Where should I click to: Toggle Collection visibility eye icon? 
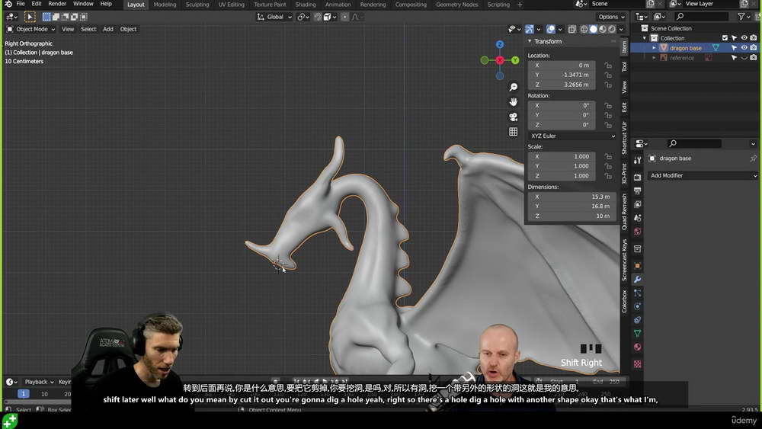[x=744, y=38]
